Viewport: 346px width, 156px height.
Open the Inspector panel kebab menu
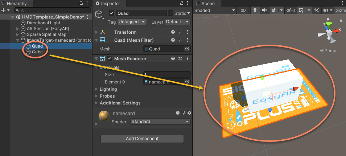tap(188, 3)
